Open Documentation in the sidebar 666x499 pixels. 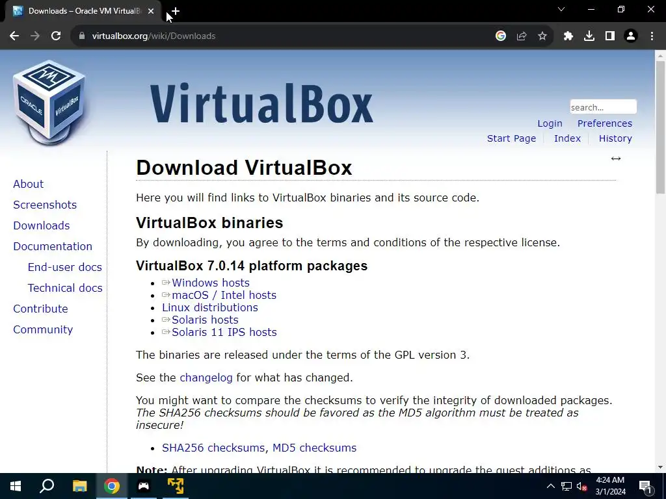53,246
